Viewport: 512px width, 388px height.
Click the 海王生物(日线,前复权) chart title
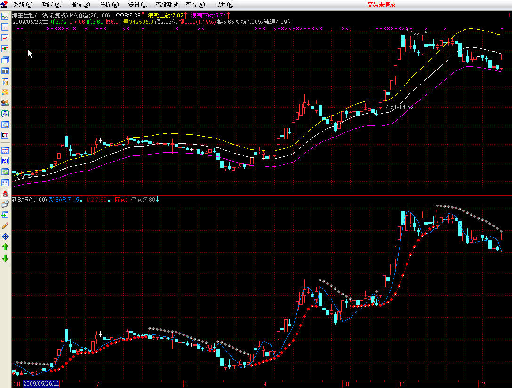40,16
